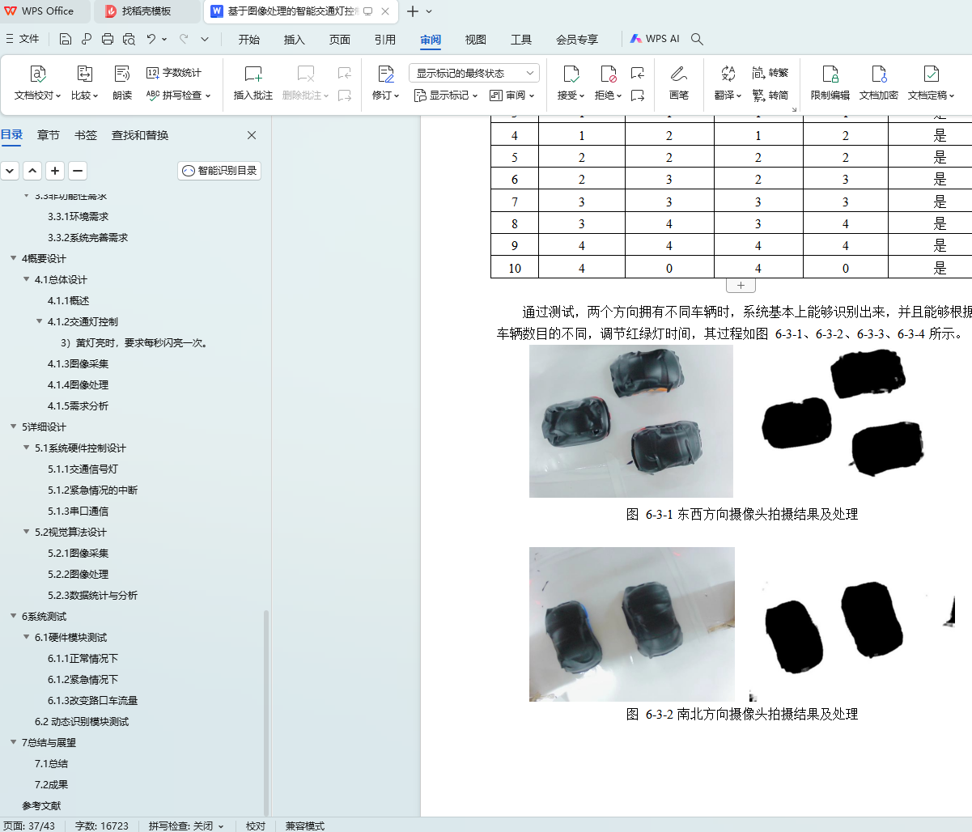Close the navigation pane
This screenshot has width=972, height=832.
tap(252, 135)
